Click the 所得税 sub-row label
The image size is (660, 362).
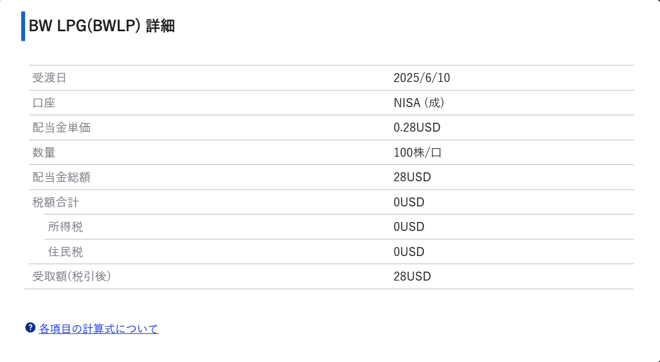coord(65,227)
